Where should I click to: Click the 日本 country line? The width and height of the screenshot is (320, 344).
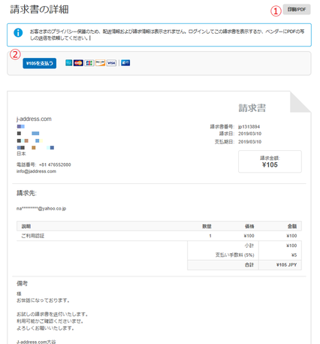click(x=21, y=154)
